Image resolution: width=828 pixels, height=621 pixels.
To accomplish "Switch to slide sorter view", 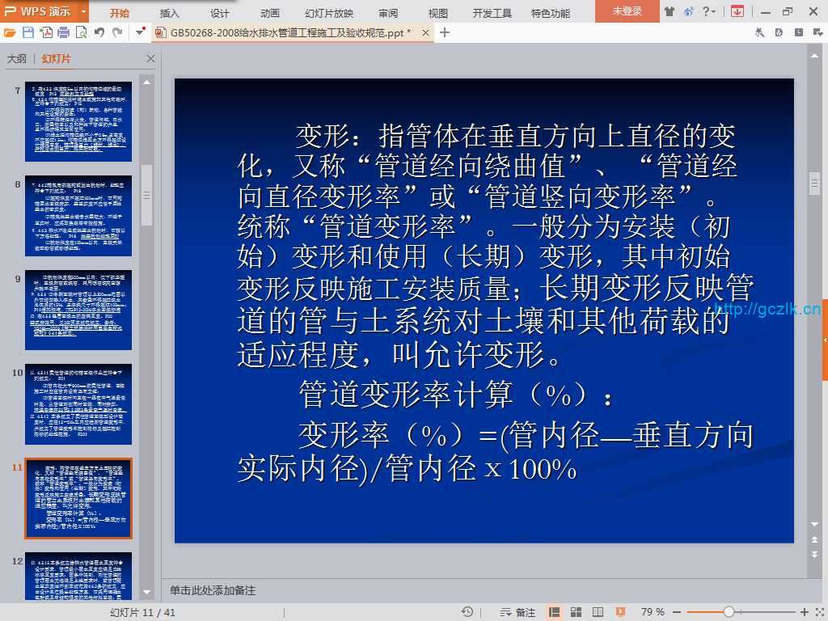I will pyautogui.click(x=574, y=612).
